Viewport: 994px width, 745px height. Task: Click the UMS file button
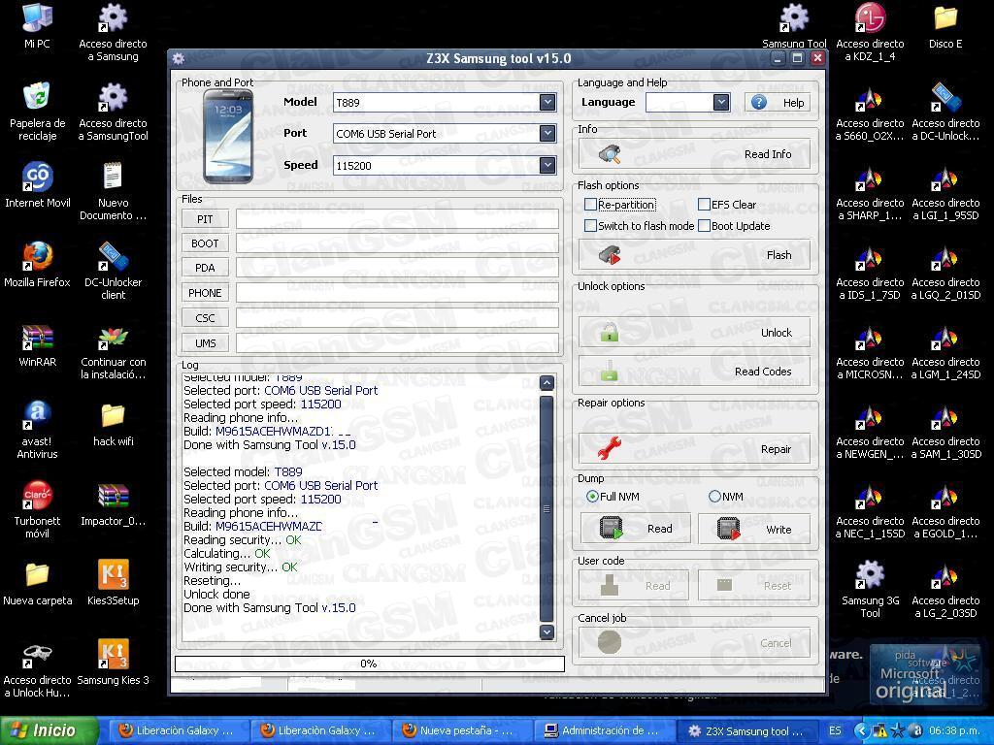click(x=205, y=342)
